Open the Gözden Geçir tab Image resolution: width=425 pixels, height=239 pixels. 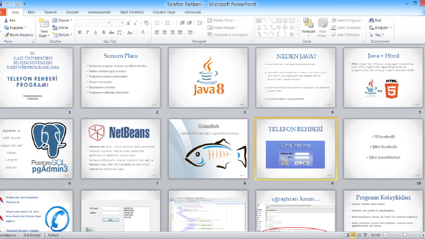(x=164, y=12)
